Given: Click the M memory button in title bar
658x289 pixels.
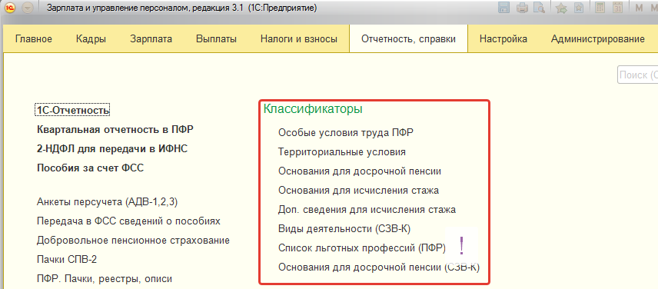Looking at the screenshot, I should [639, 8].
